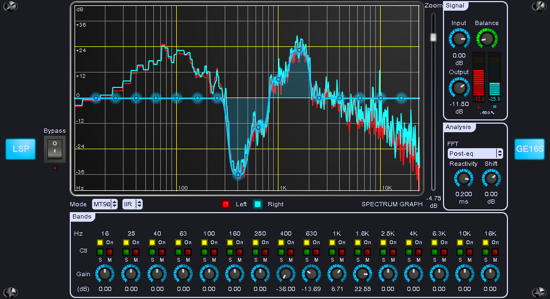Screen dimensions: 550x299
Task: Mute the 630 Hz band
Action: (316, 252)
